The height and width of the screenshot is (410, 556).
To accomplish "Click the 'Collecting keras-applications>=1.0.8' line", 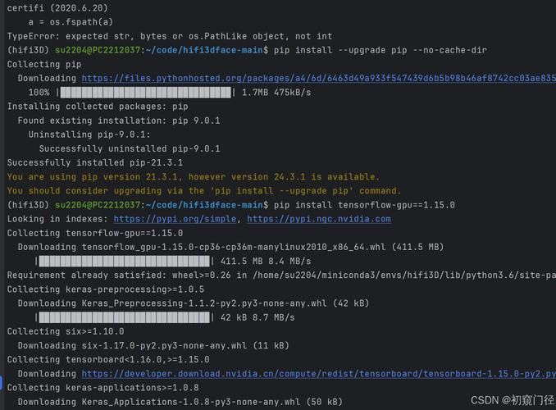I will tap(103, 388).
